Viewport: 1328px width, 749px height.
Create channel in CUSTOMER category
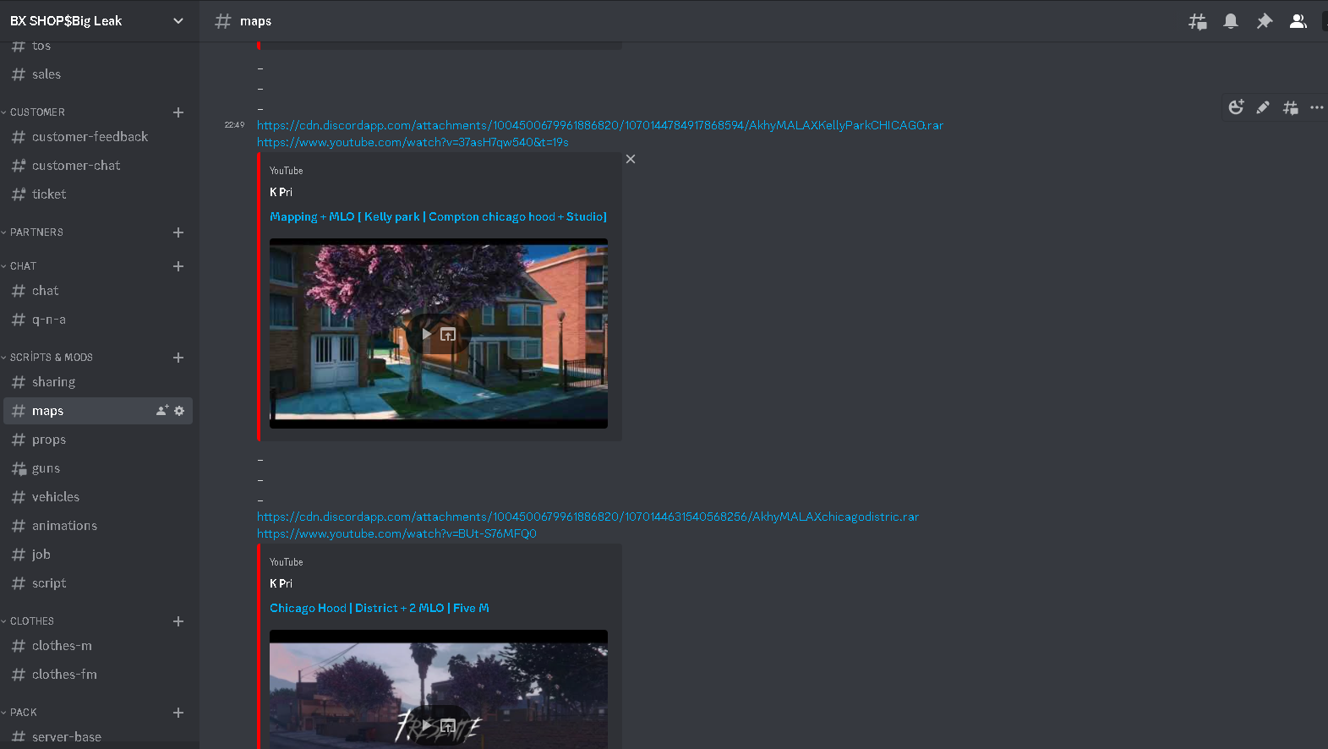pyautogui.click(x=178, y=112)
